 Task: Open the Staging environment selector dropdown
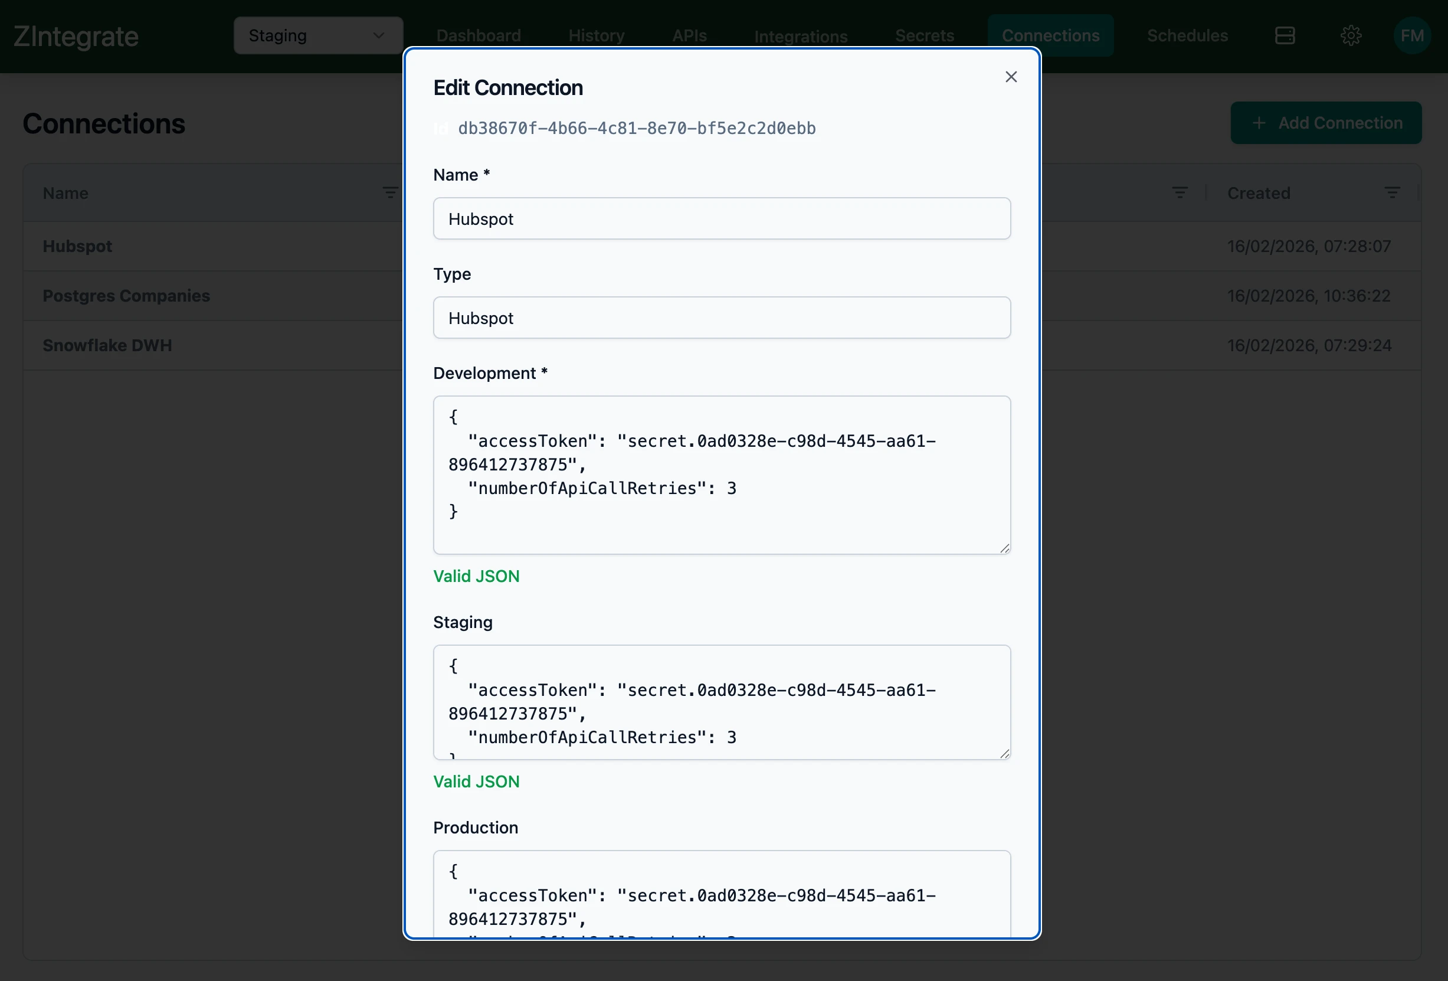coord(318,35)
